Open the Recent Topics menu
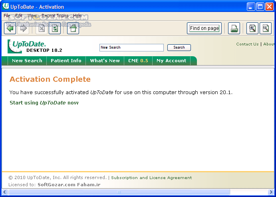Image resolution: width=276 pixels, height=197 pixels. 55,16
